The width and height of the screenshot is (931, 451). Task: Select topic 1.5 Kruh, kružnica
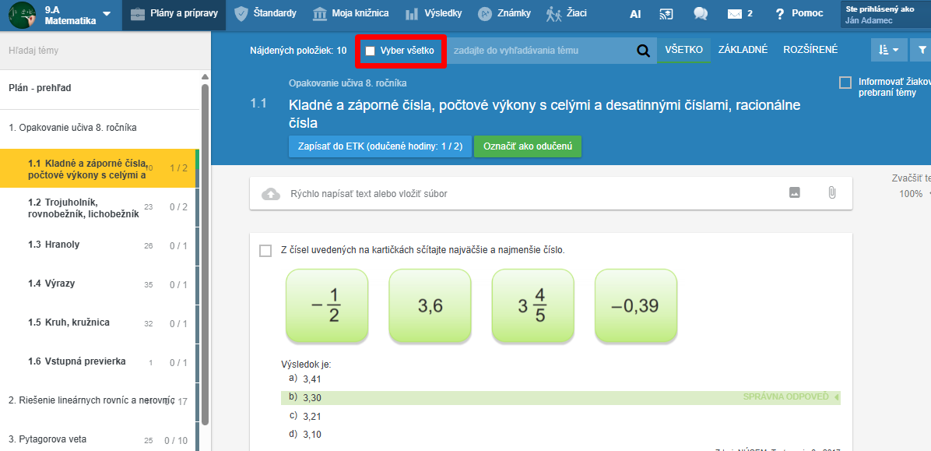point(99,322)
